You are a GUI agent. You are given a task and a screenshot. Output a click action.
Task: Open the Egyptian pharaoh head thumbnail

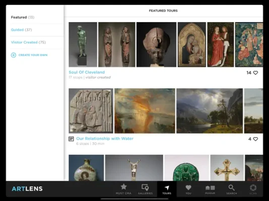pos(156,45)
